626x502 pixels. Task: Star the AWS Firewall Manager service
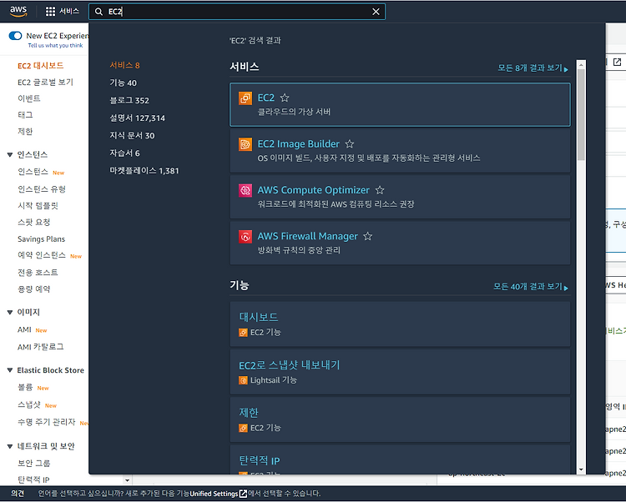coord(368,237)
